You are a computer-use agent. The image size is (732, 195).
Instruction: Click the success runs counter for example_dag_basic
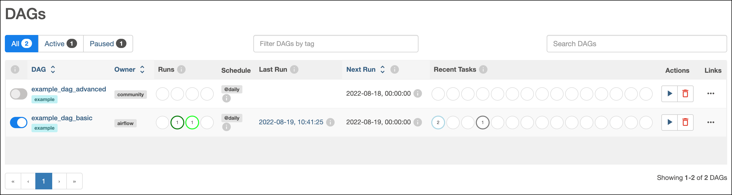(177, 122)
